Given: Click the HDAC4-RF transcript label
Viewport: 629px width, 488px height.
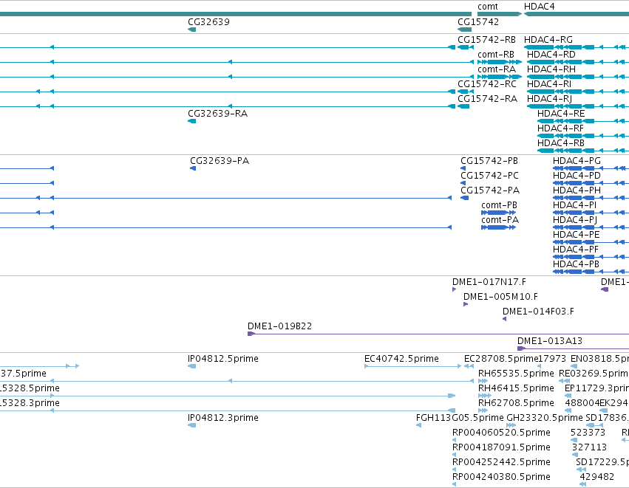Looking at the screenshot, I should pos(560,128).
